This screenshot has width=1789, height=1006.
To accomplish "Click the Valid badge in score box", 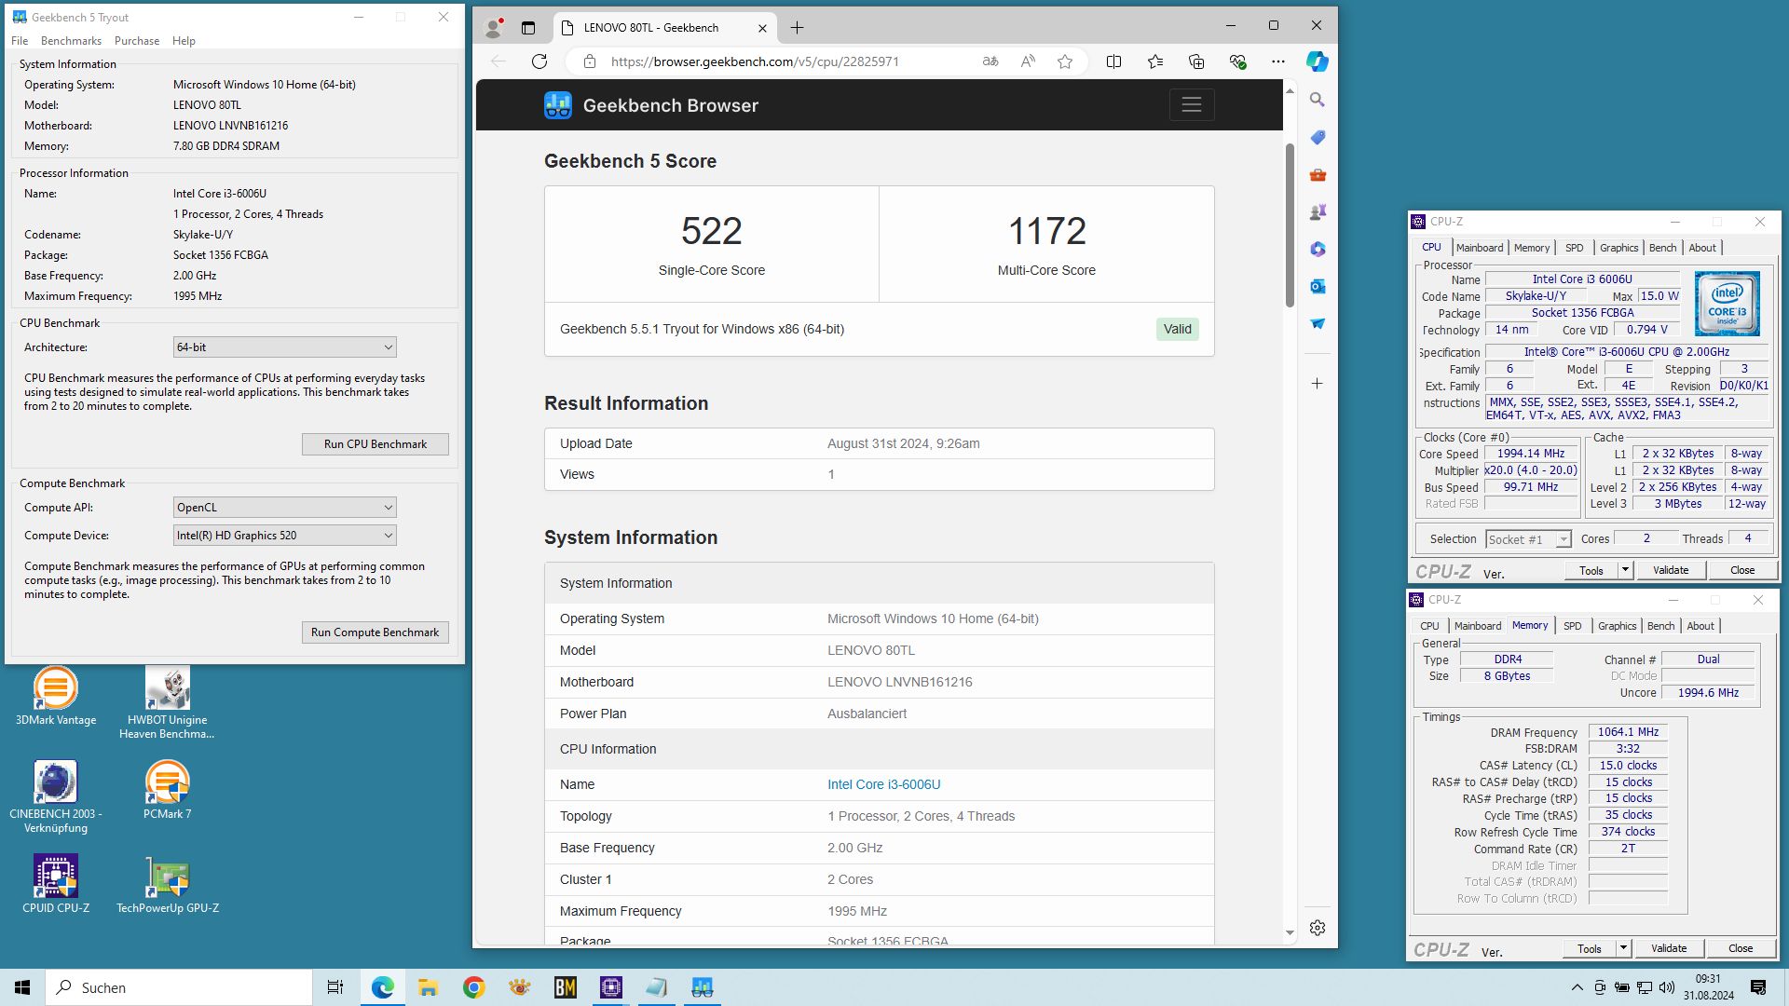I will point(1177,329).
